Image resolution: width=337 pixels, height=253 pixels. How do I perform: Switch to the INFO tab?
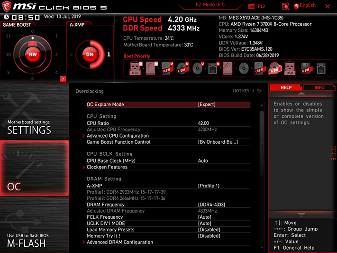(319, 87)
